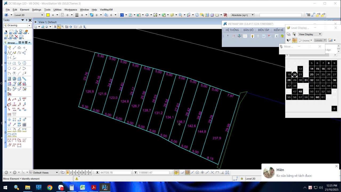Toggle level 23 in Level Display grid
Screen dimensions: 341x192
pyautogui.click(x=311, y=74)
